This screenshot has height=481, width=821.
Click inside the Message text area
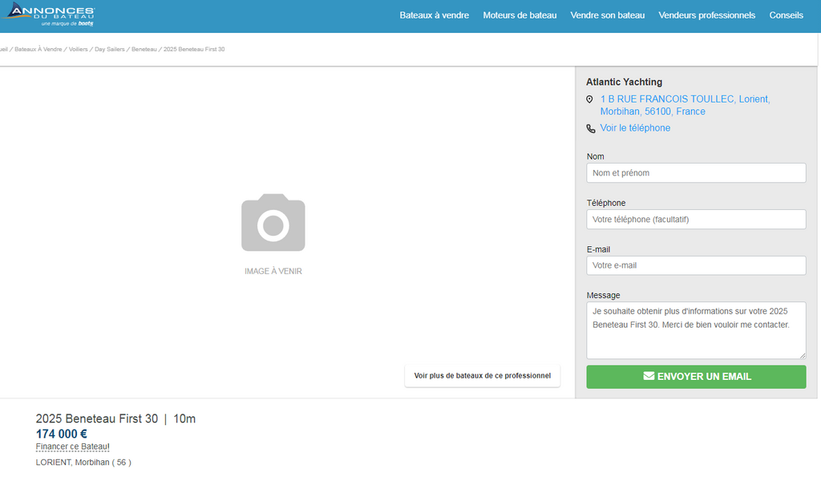(696, 330)
